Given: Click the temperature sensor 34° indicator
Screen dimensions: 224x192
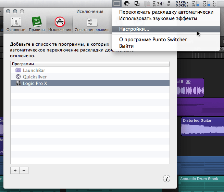Looking at the screenshot, I should click(159, 3).
